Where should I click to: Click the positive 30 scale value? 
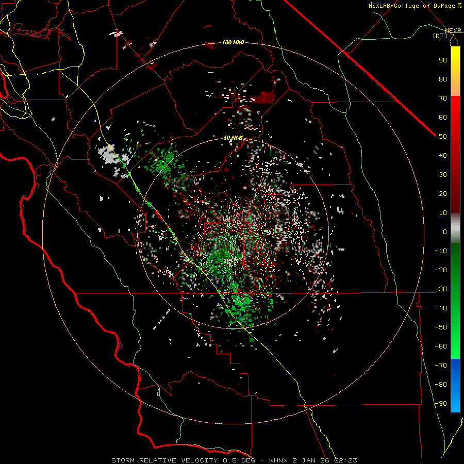(443, 175)
